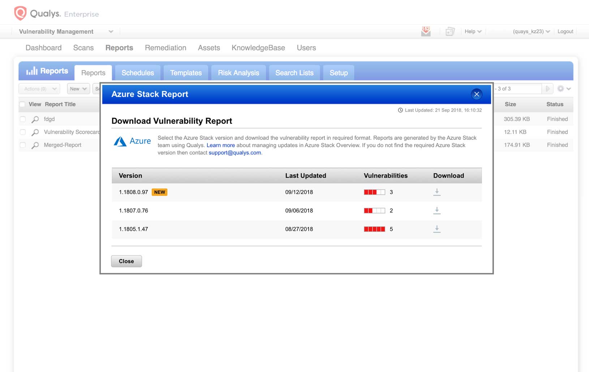589x372 pixels.
Task: Click the Close button in the Azure Stack dialog
Action: pos(126,261)
